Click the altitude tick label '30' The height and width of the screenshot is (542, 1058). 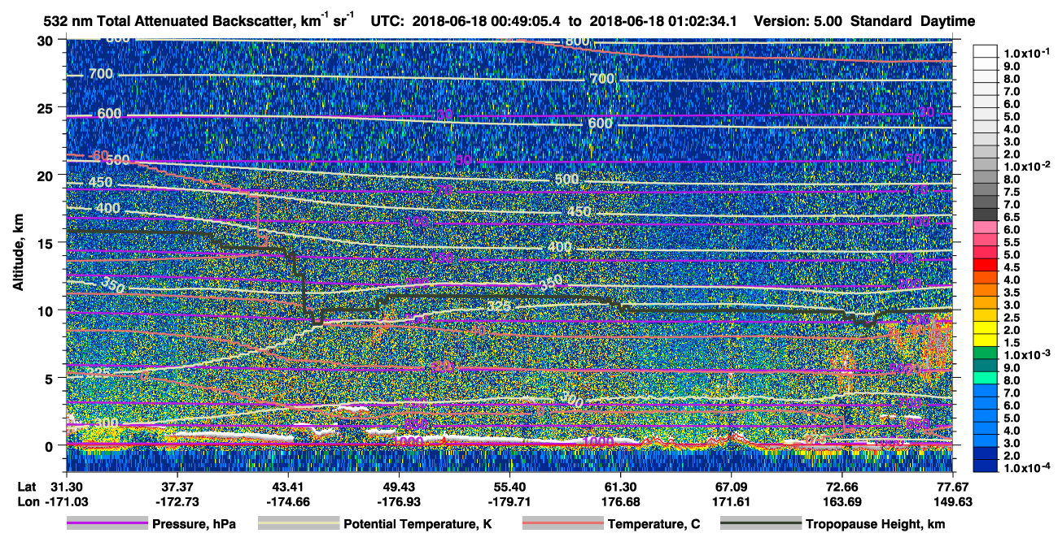(x=46, y=41)
